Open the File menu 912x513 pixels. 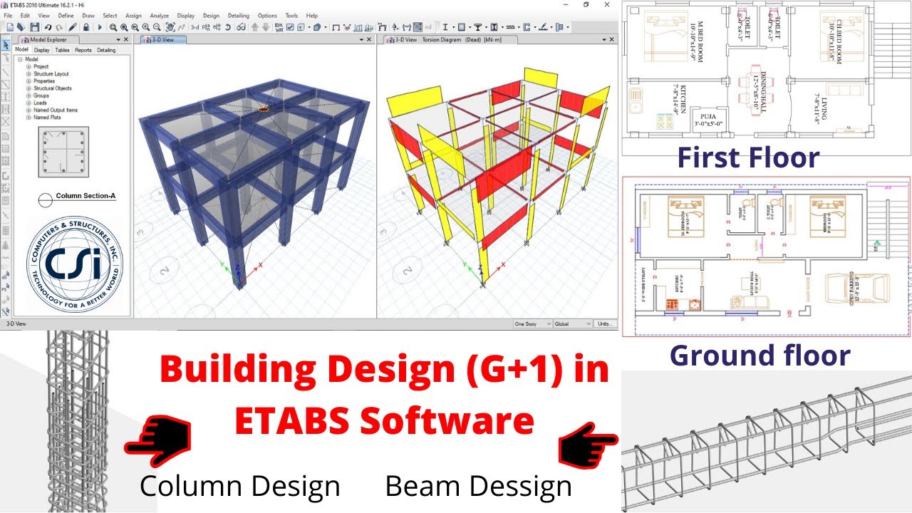click(7, 15)
